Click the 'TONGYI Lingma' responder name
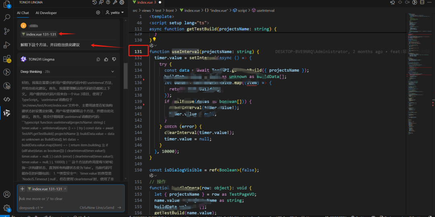The width and height of the screenshot is (435, 217). click(x=41, y=59)
